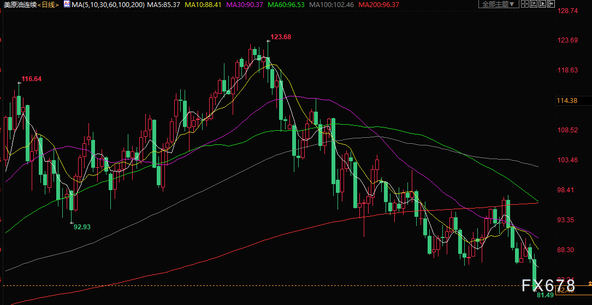This screenshot has width=592, height=305.
Task: Click the 123.68 peak price label
Action: (x=281, y=37)
